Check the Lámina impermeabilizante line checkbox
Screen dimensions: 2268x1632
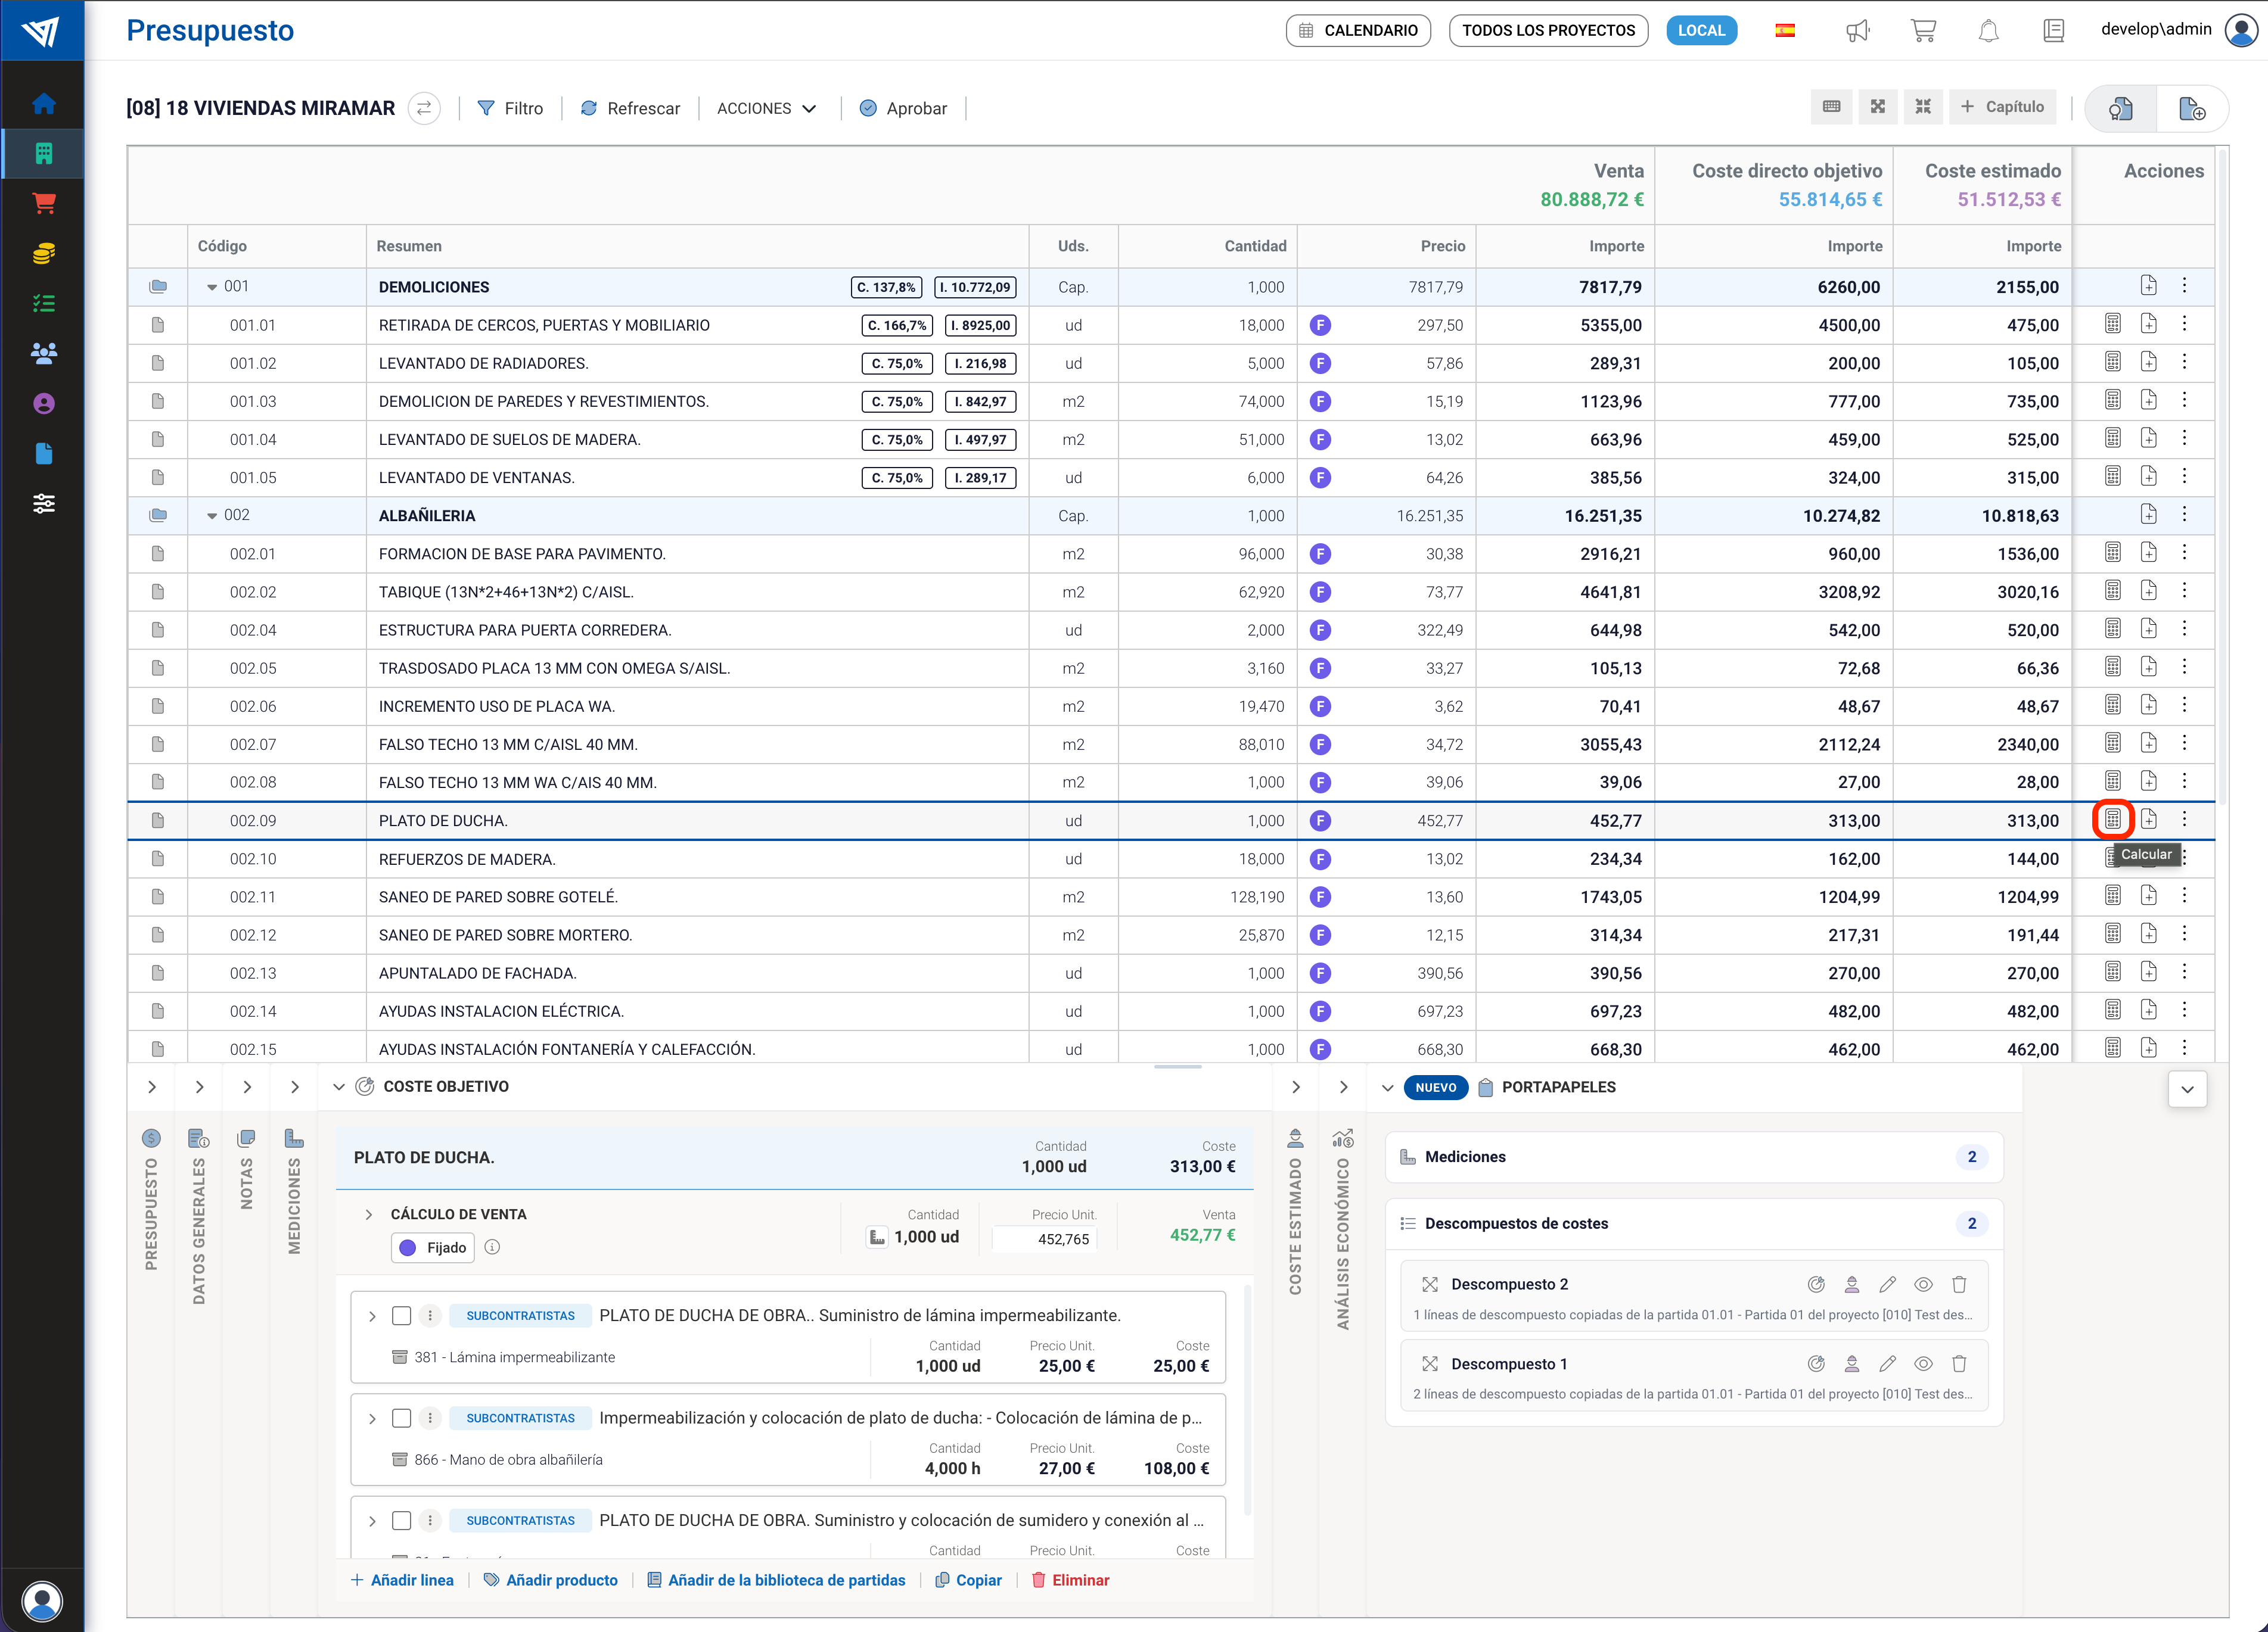[x=401, y=1315]
